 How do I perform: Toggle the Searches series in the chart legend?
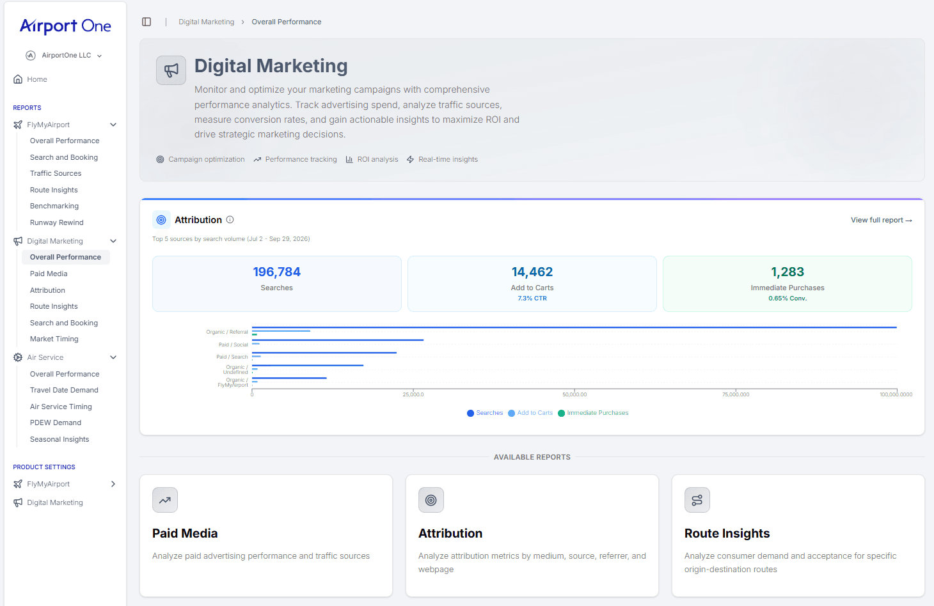point(485,413)
